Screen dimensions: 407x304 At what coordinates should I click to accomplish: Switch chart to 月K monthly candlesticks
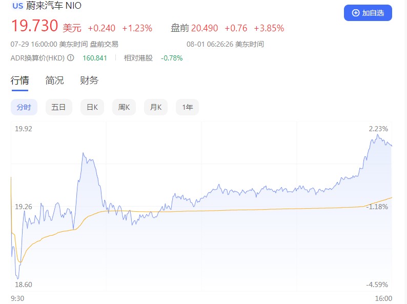(156, 107)
